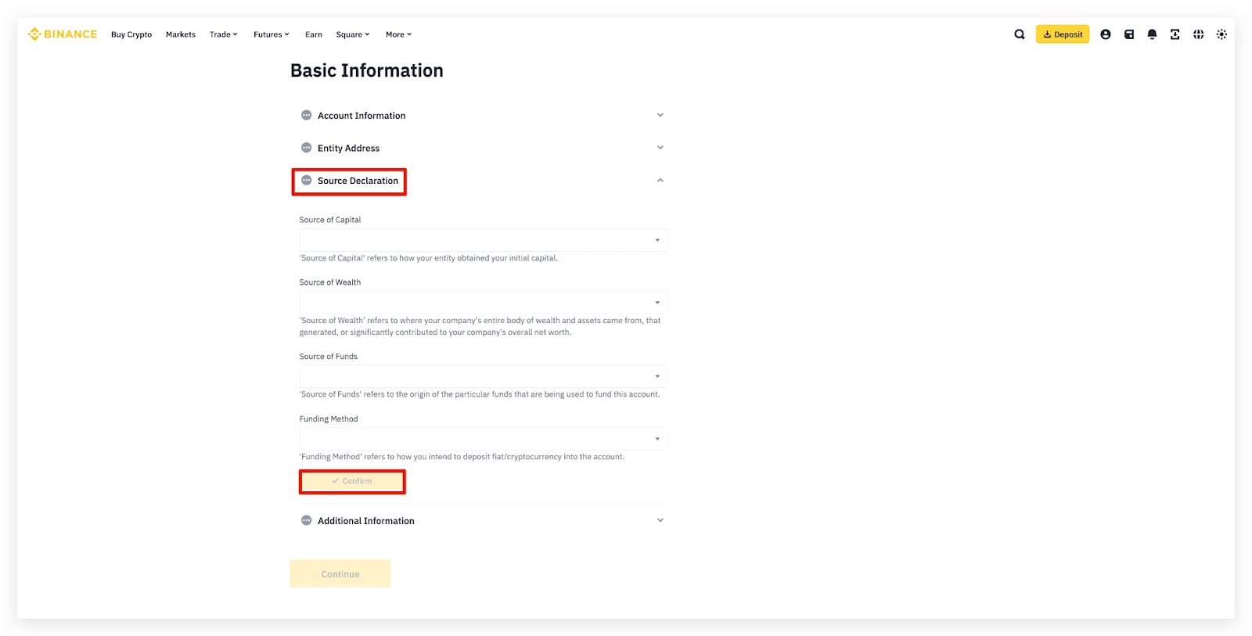Go to Earn
The height and width of the screenshot is (636, 1252).
click(x=314, y=34)
